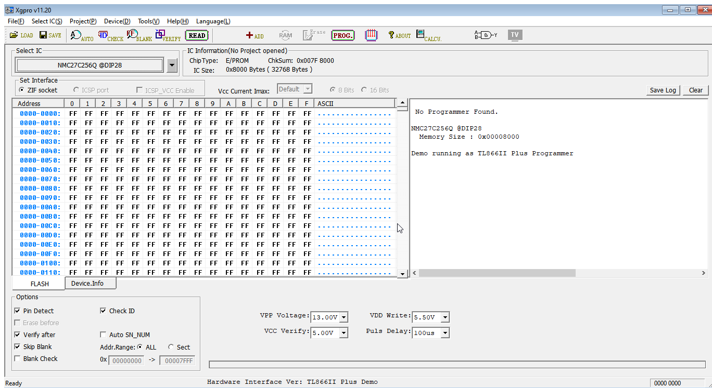Open the CALCU. calculator tool
Screen dimensions: 712x388
[x=429, y=35]
